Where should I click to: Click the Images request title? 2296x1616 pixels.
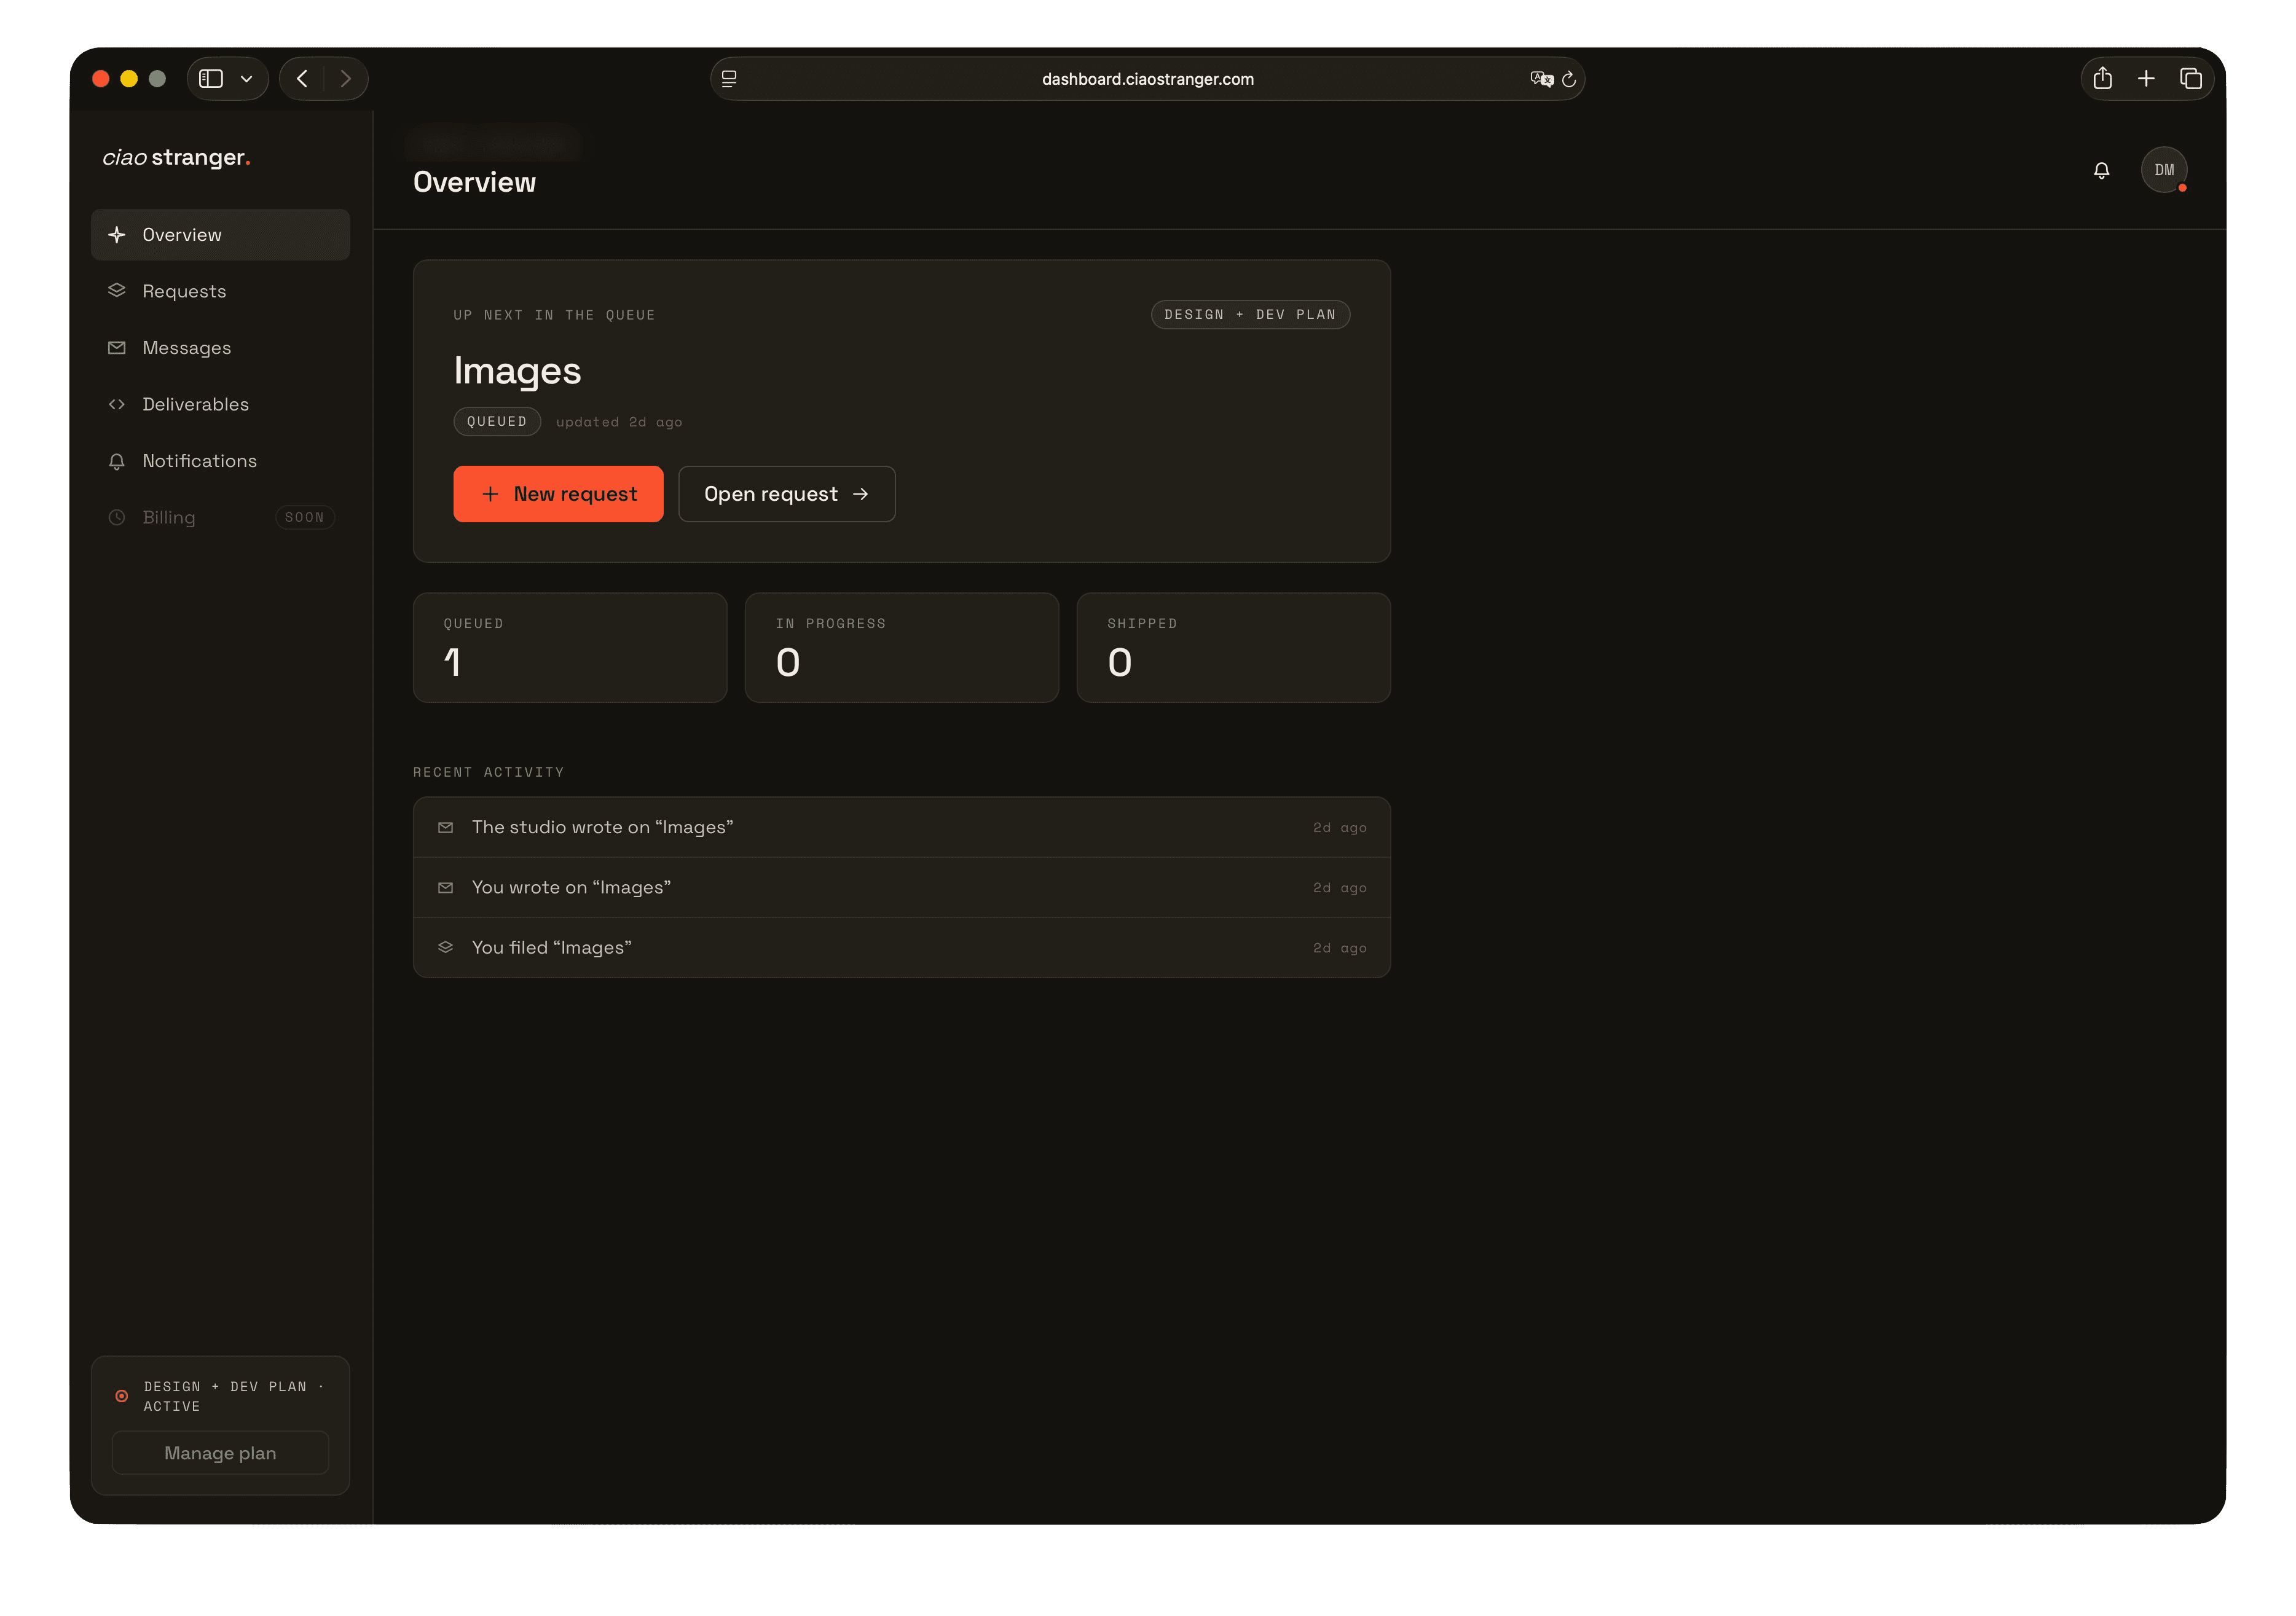(x=517, y=371)
